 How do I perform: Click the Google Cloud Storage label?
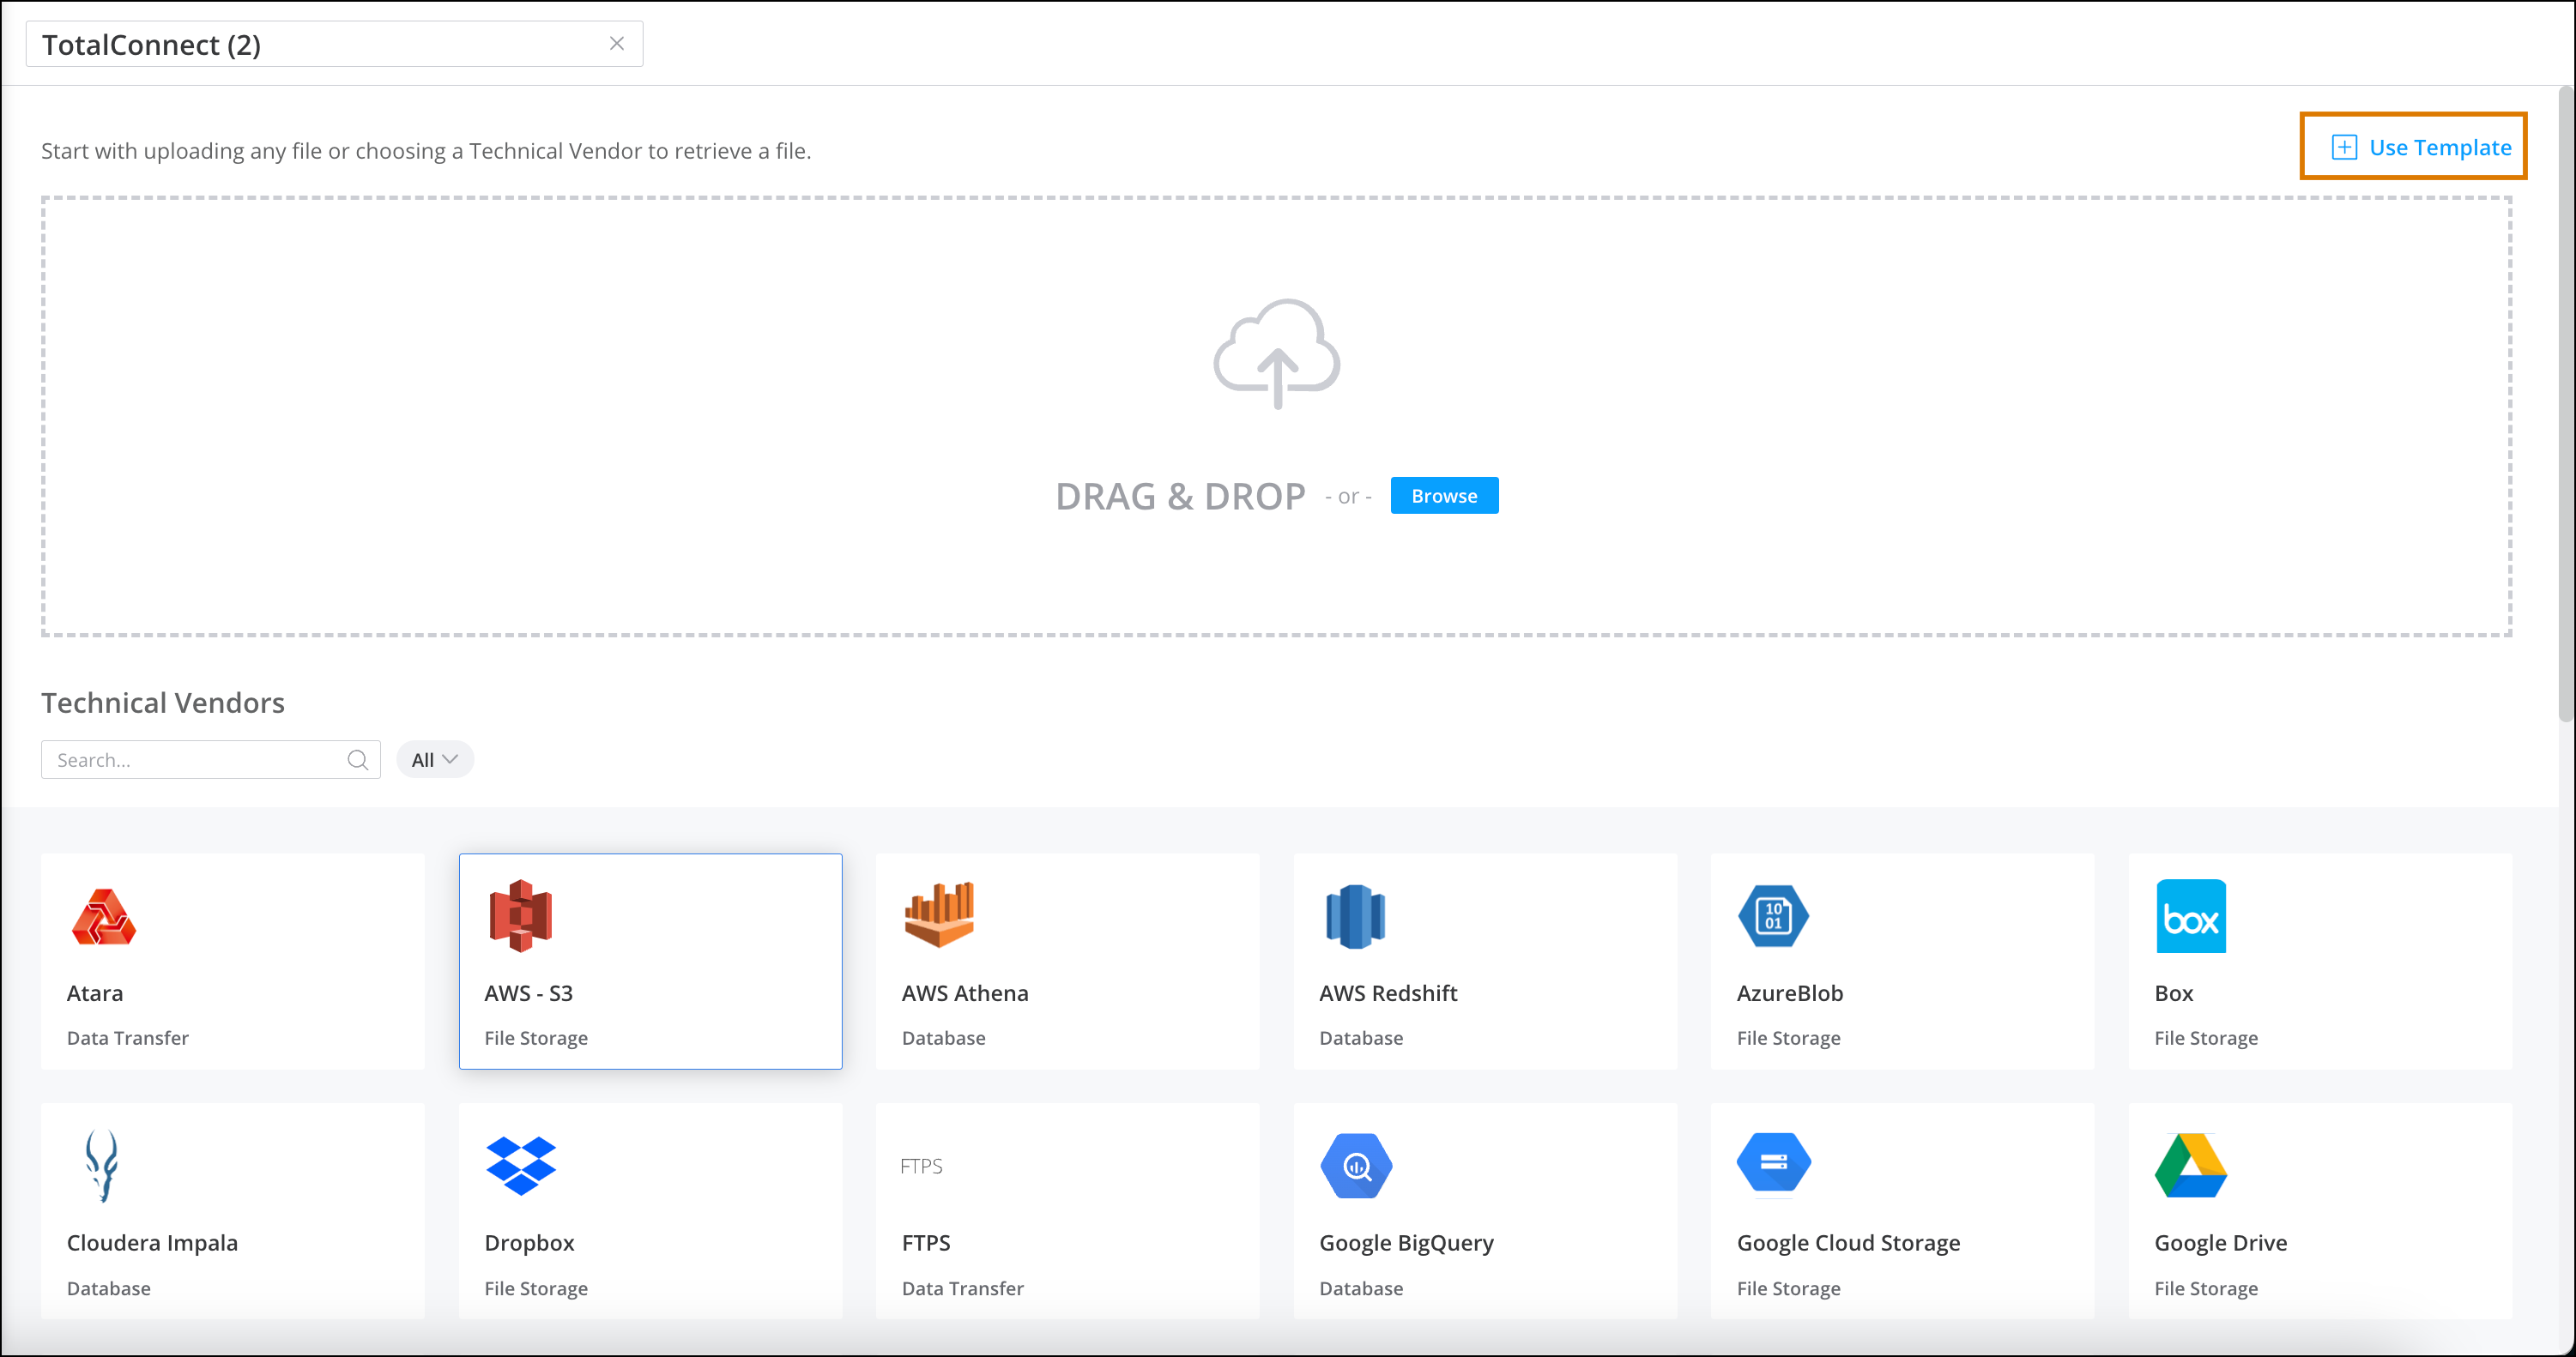click(x=1848, y=1242)
